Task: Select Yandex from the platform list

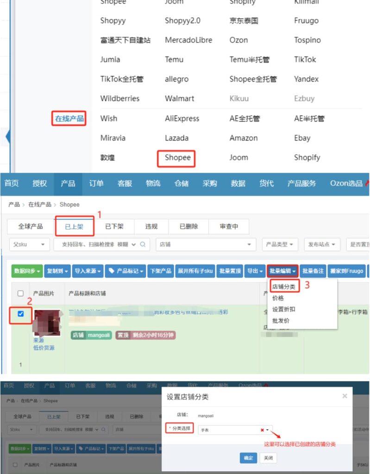Action: point(306,79)
